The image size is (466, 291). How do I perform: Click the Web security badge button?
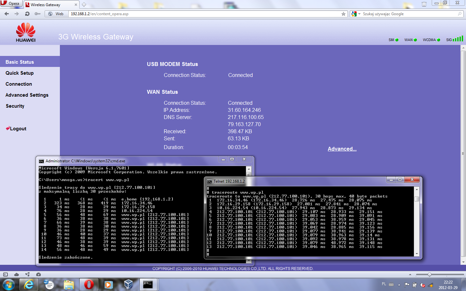pyautogui.click(x=56, y=14)
